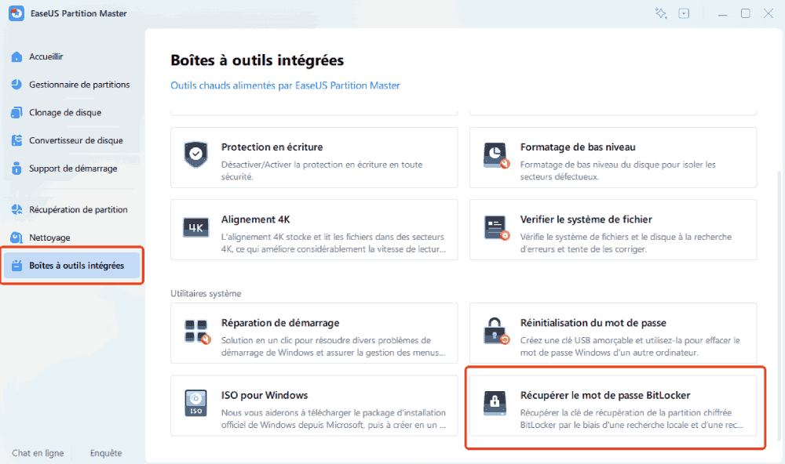Open Récupérer le mot de passe BitLocker title
The image size is (785, 464).
point(604,395)
